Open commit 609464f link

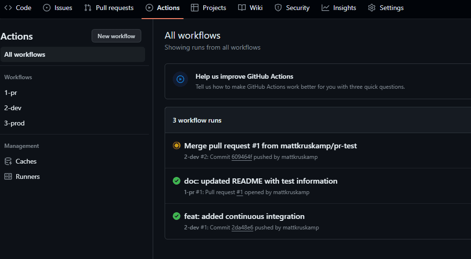click(242, 157)
